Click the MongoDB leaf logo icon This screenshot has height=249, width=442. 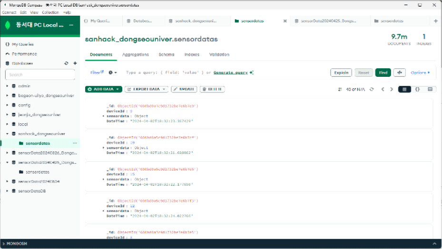[x=8, y=25]
